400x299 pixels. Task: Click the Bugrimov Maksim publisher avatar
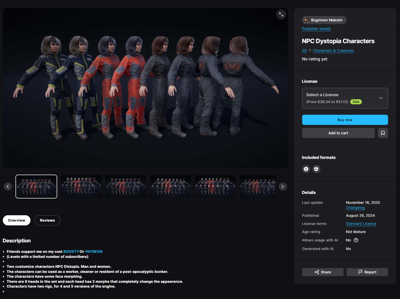306,20
